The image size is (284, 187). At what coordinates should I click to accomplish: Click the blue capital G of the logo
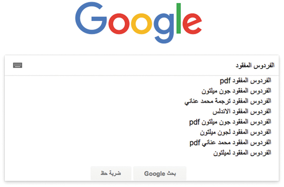coord(91,18)
